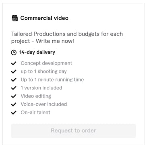Click the clock icon next to 14-day delivery
151x150 pixels.
coord(14,52)
